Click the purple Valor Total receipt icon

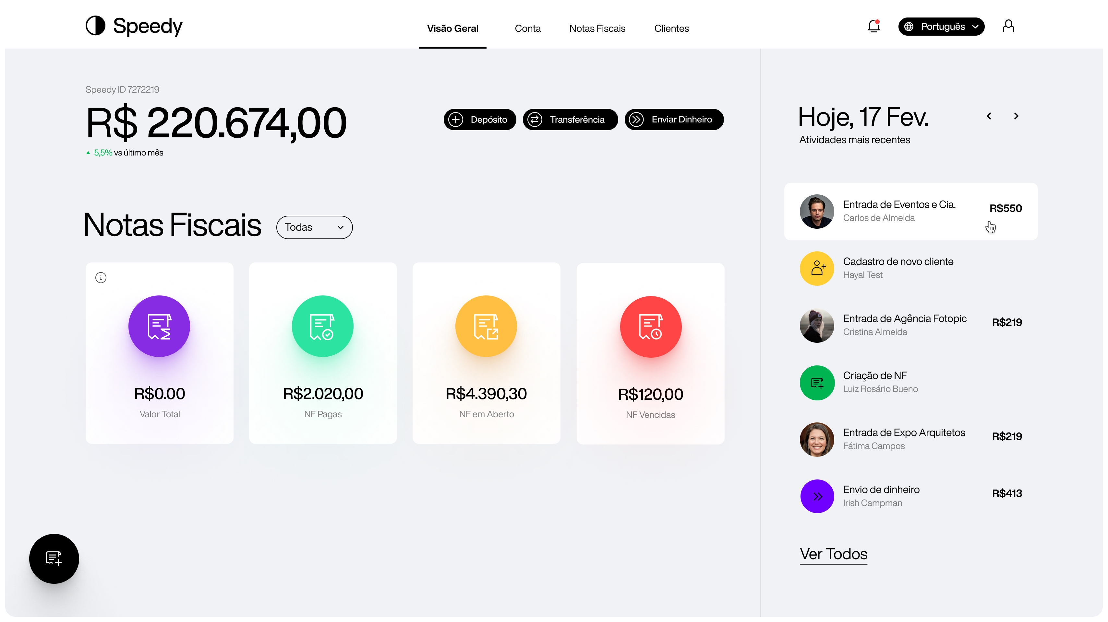159,326
